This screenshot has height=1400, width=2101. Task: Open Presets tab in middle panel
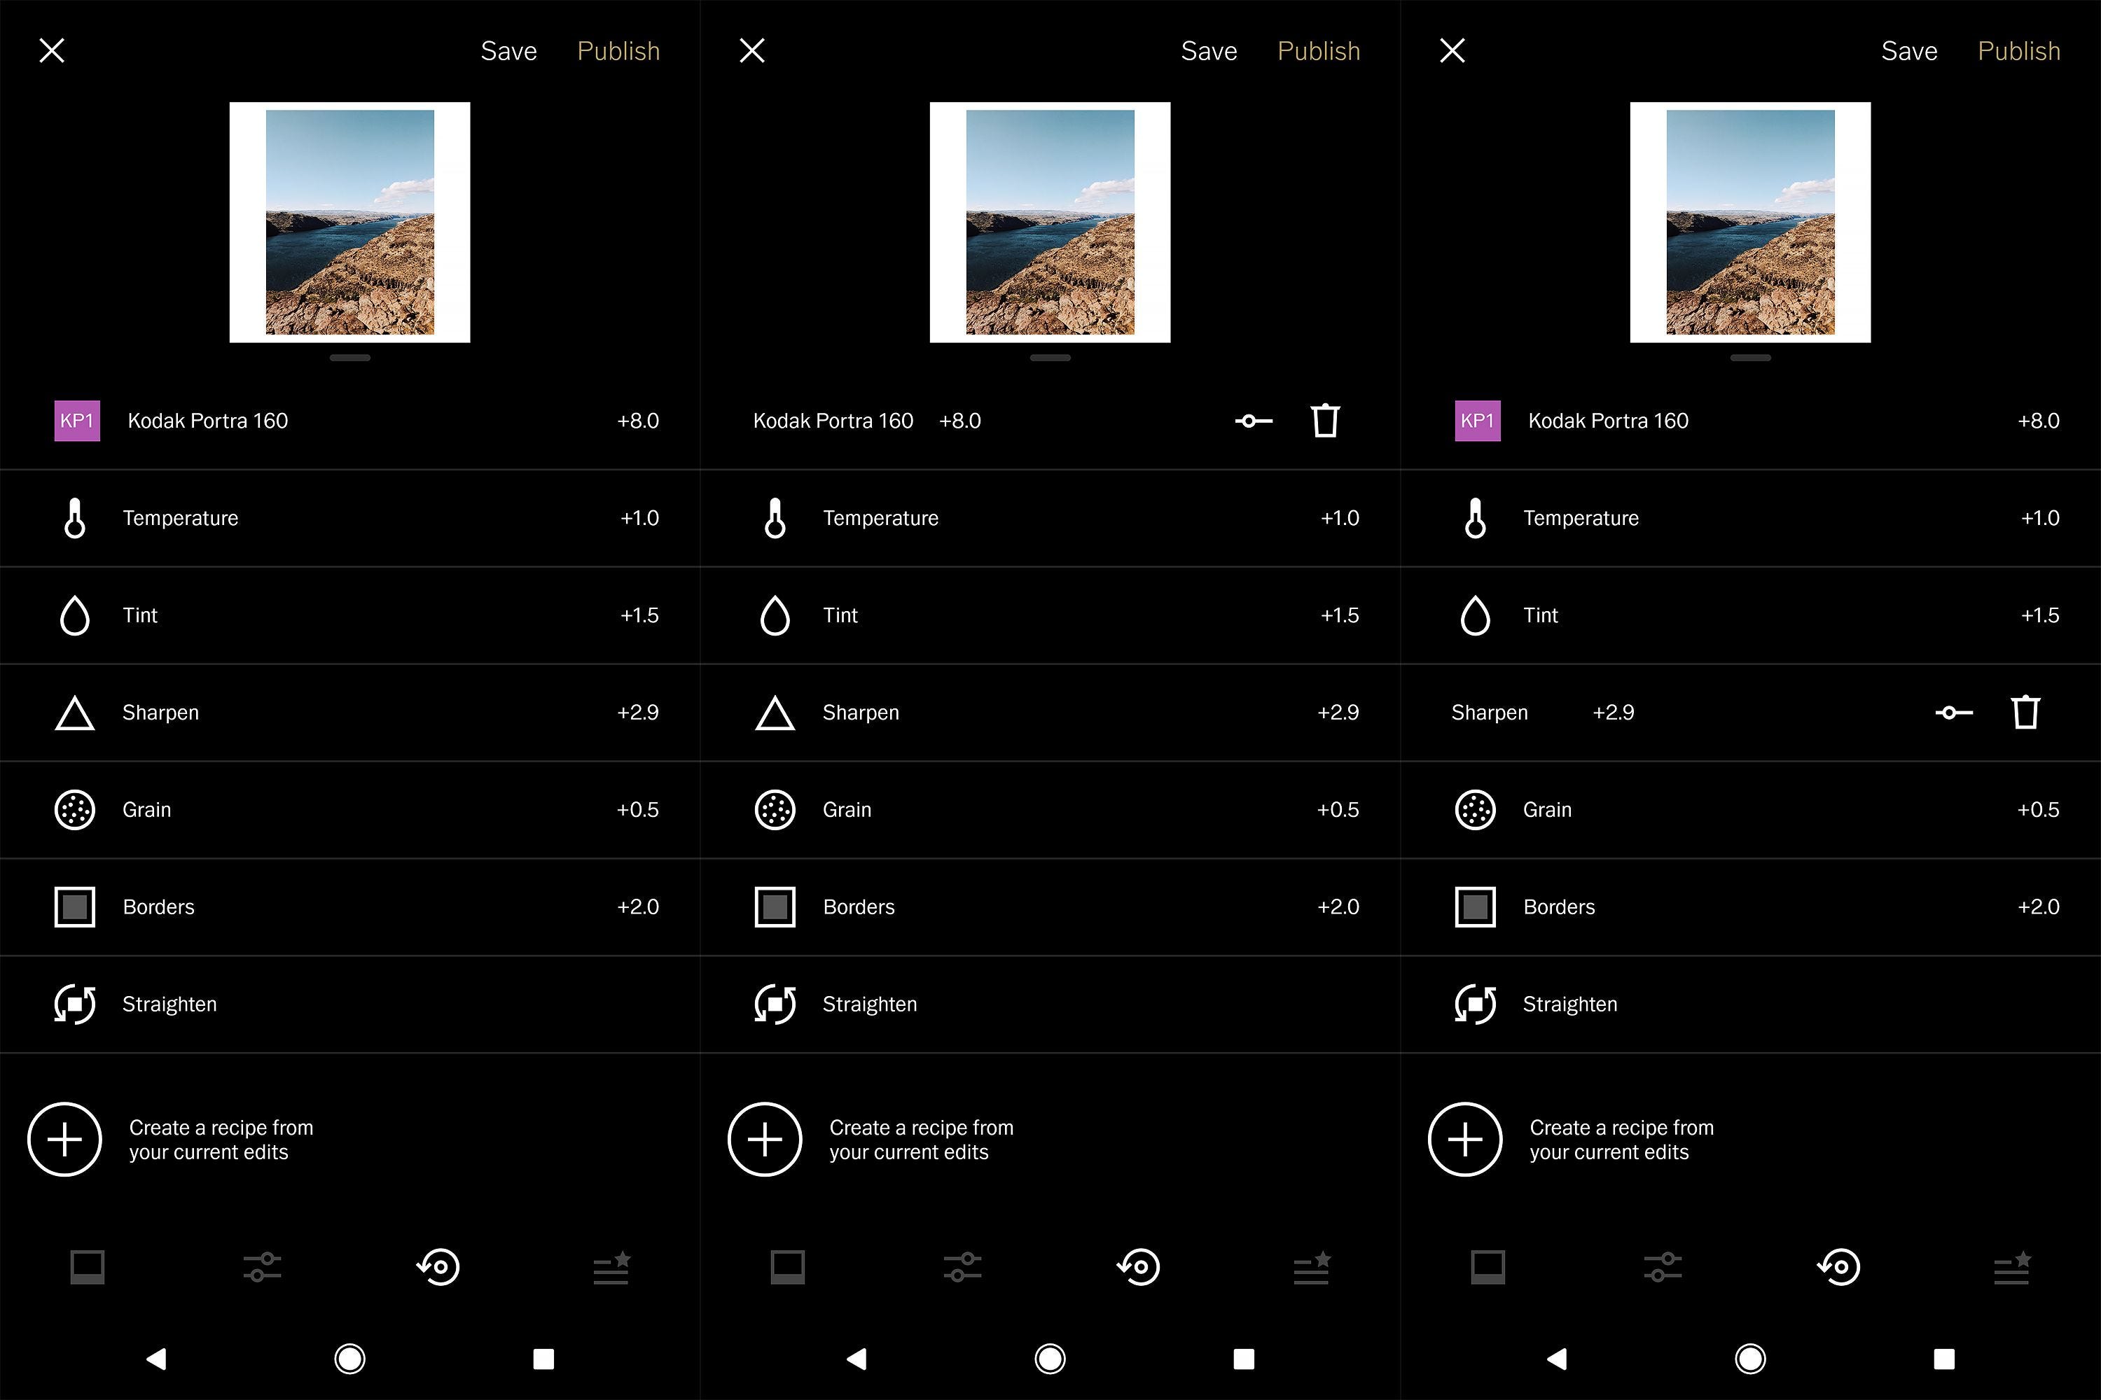(788, 1267)
